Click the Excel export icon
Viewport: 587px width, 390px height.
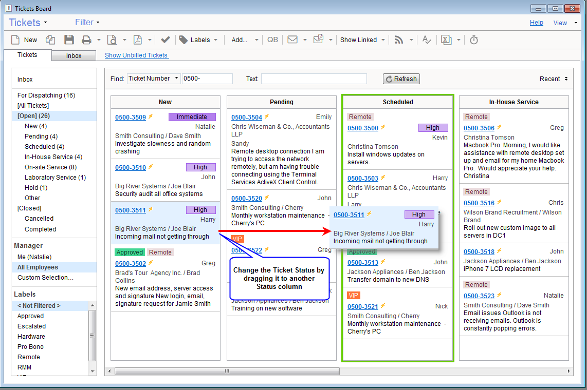pos(446,40)
